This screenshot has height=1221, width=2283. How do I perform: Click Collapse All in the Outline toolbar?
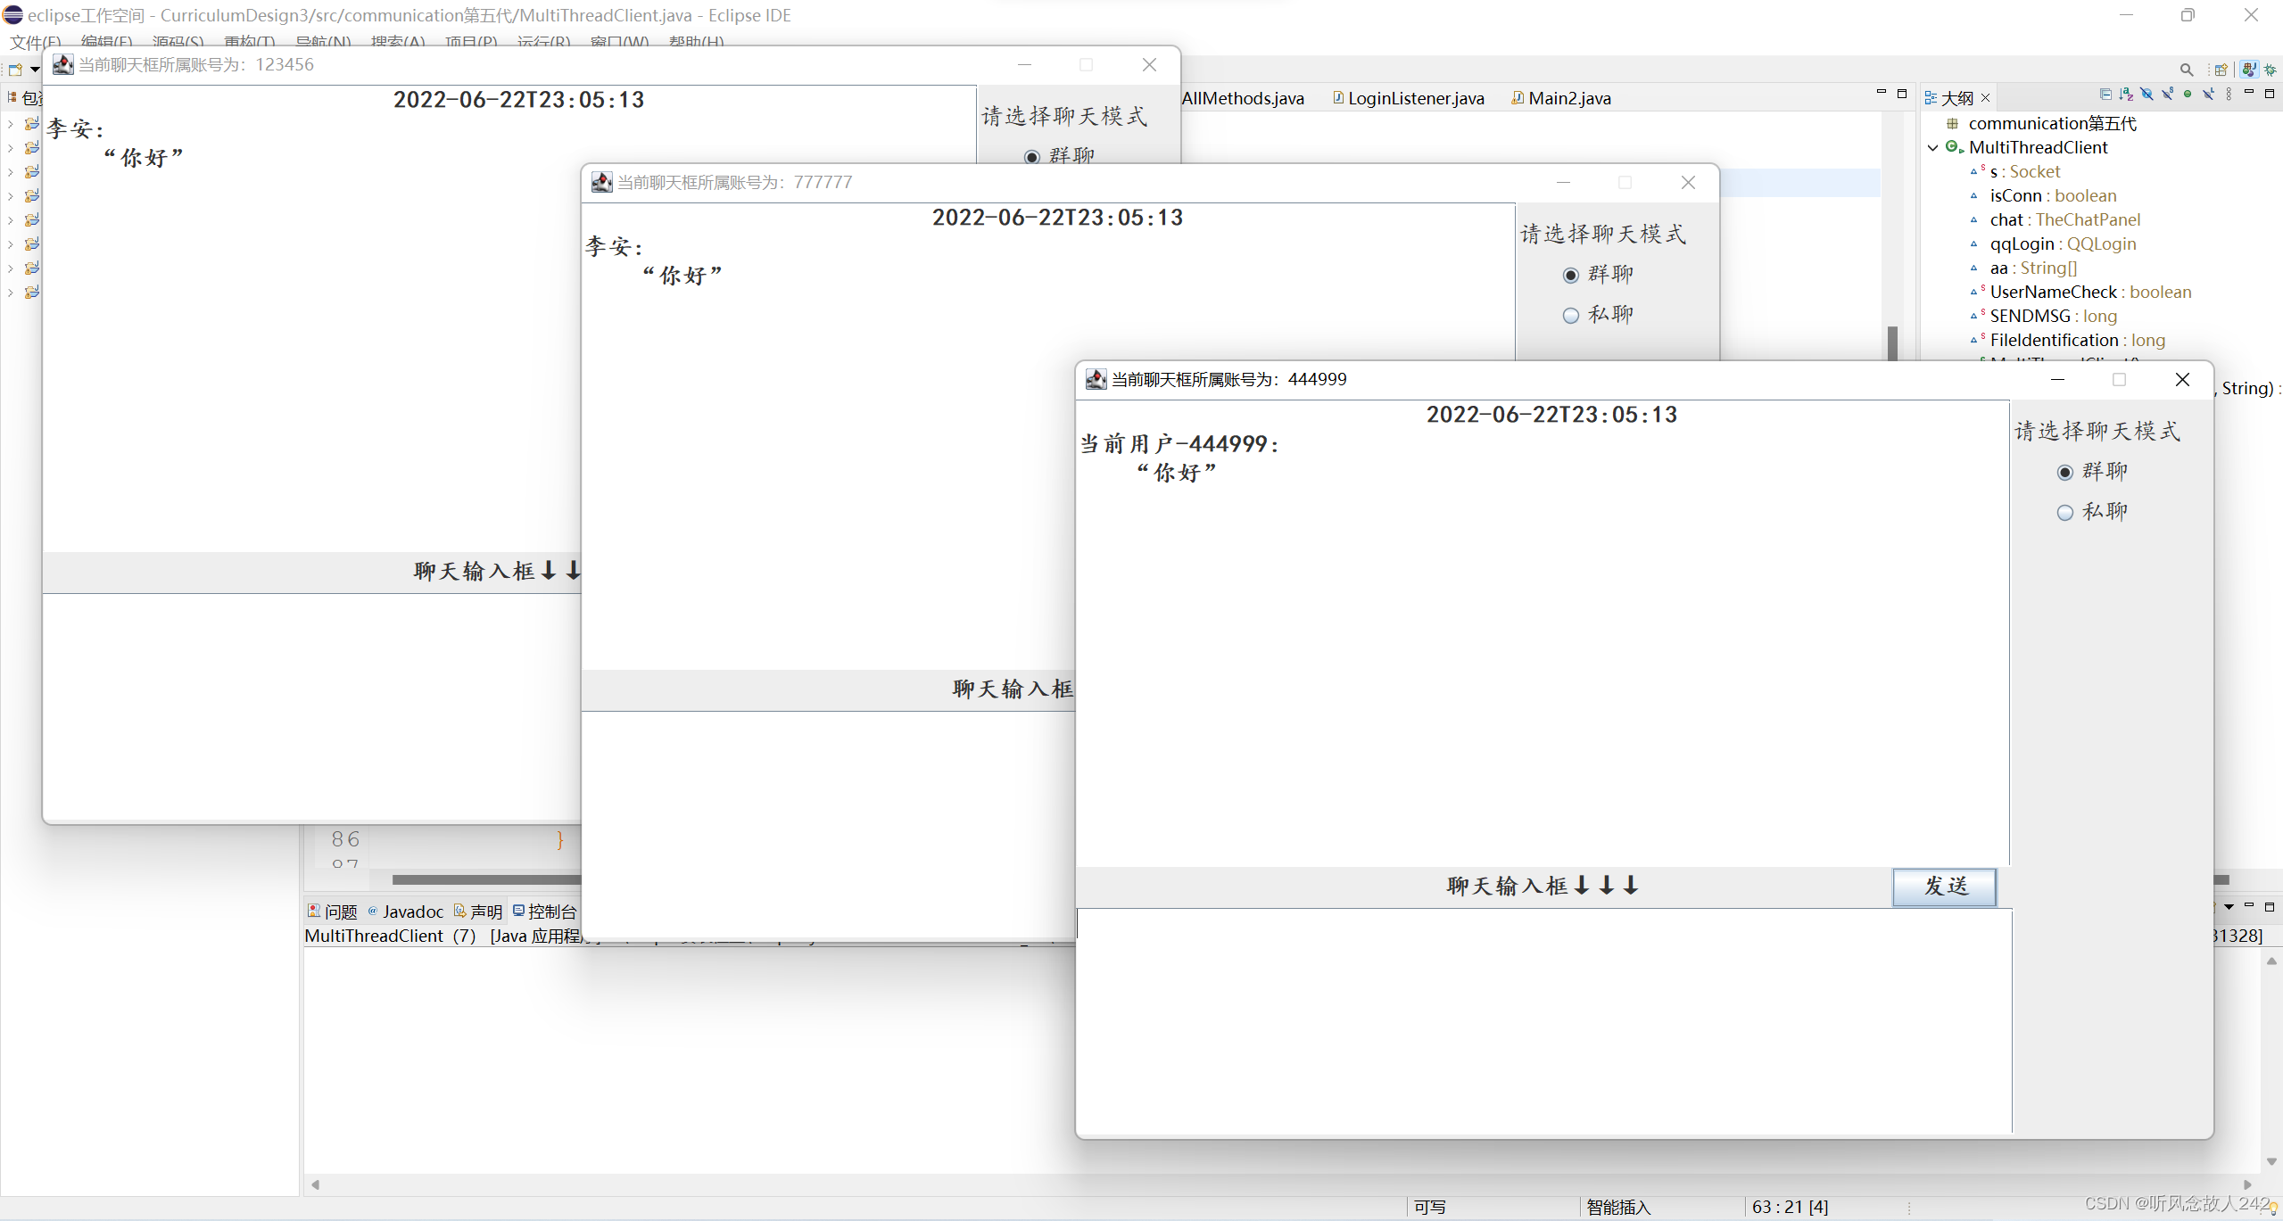click(x=2105, y=95)
